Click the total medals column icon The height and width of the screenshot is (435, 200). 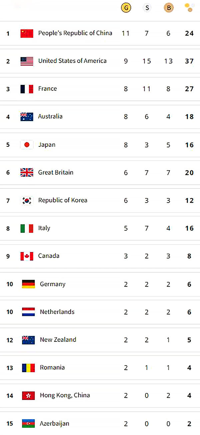tap(189, 8)
